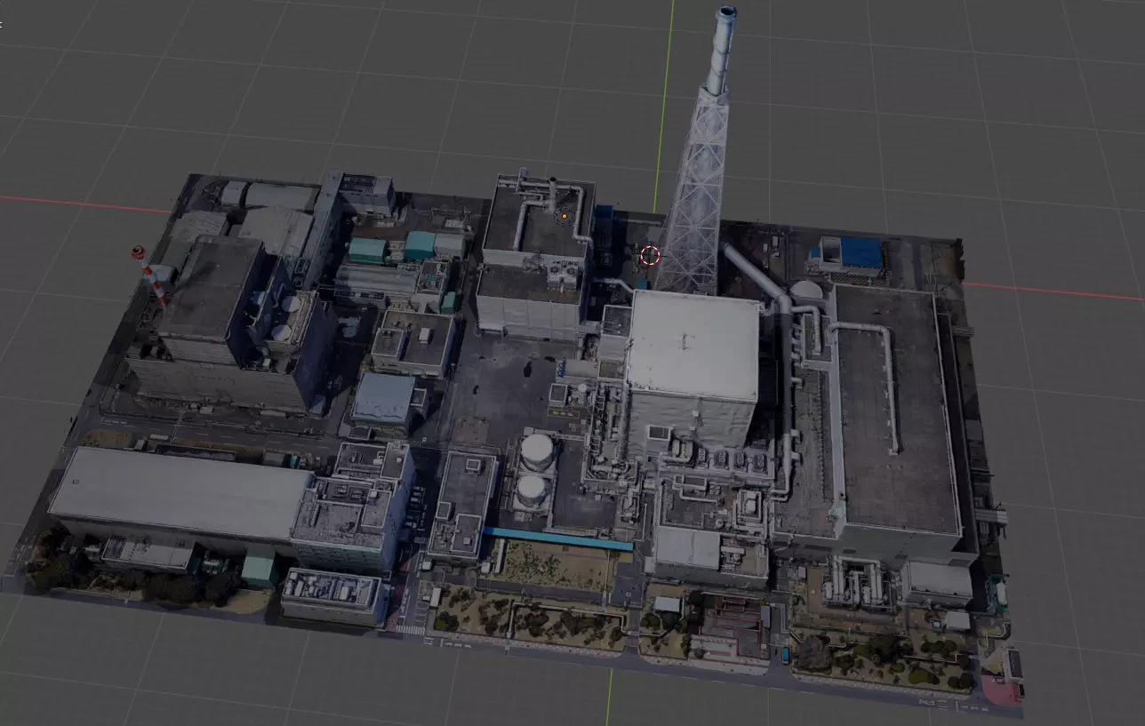
Task: Click the upper of the two round white tanks
Action: pos(538,451)
